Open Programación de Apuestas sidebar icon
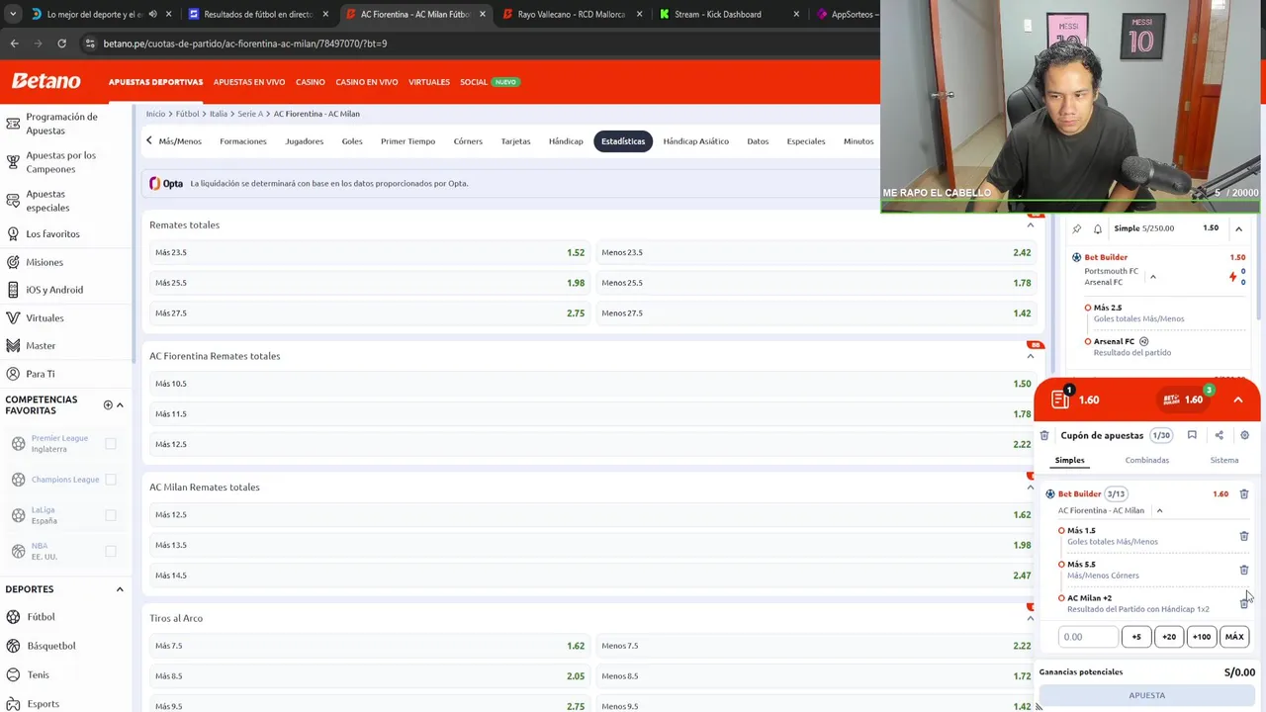The width and height of the screenshot is (1266, 712). tap(13, 124)
